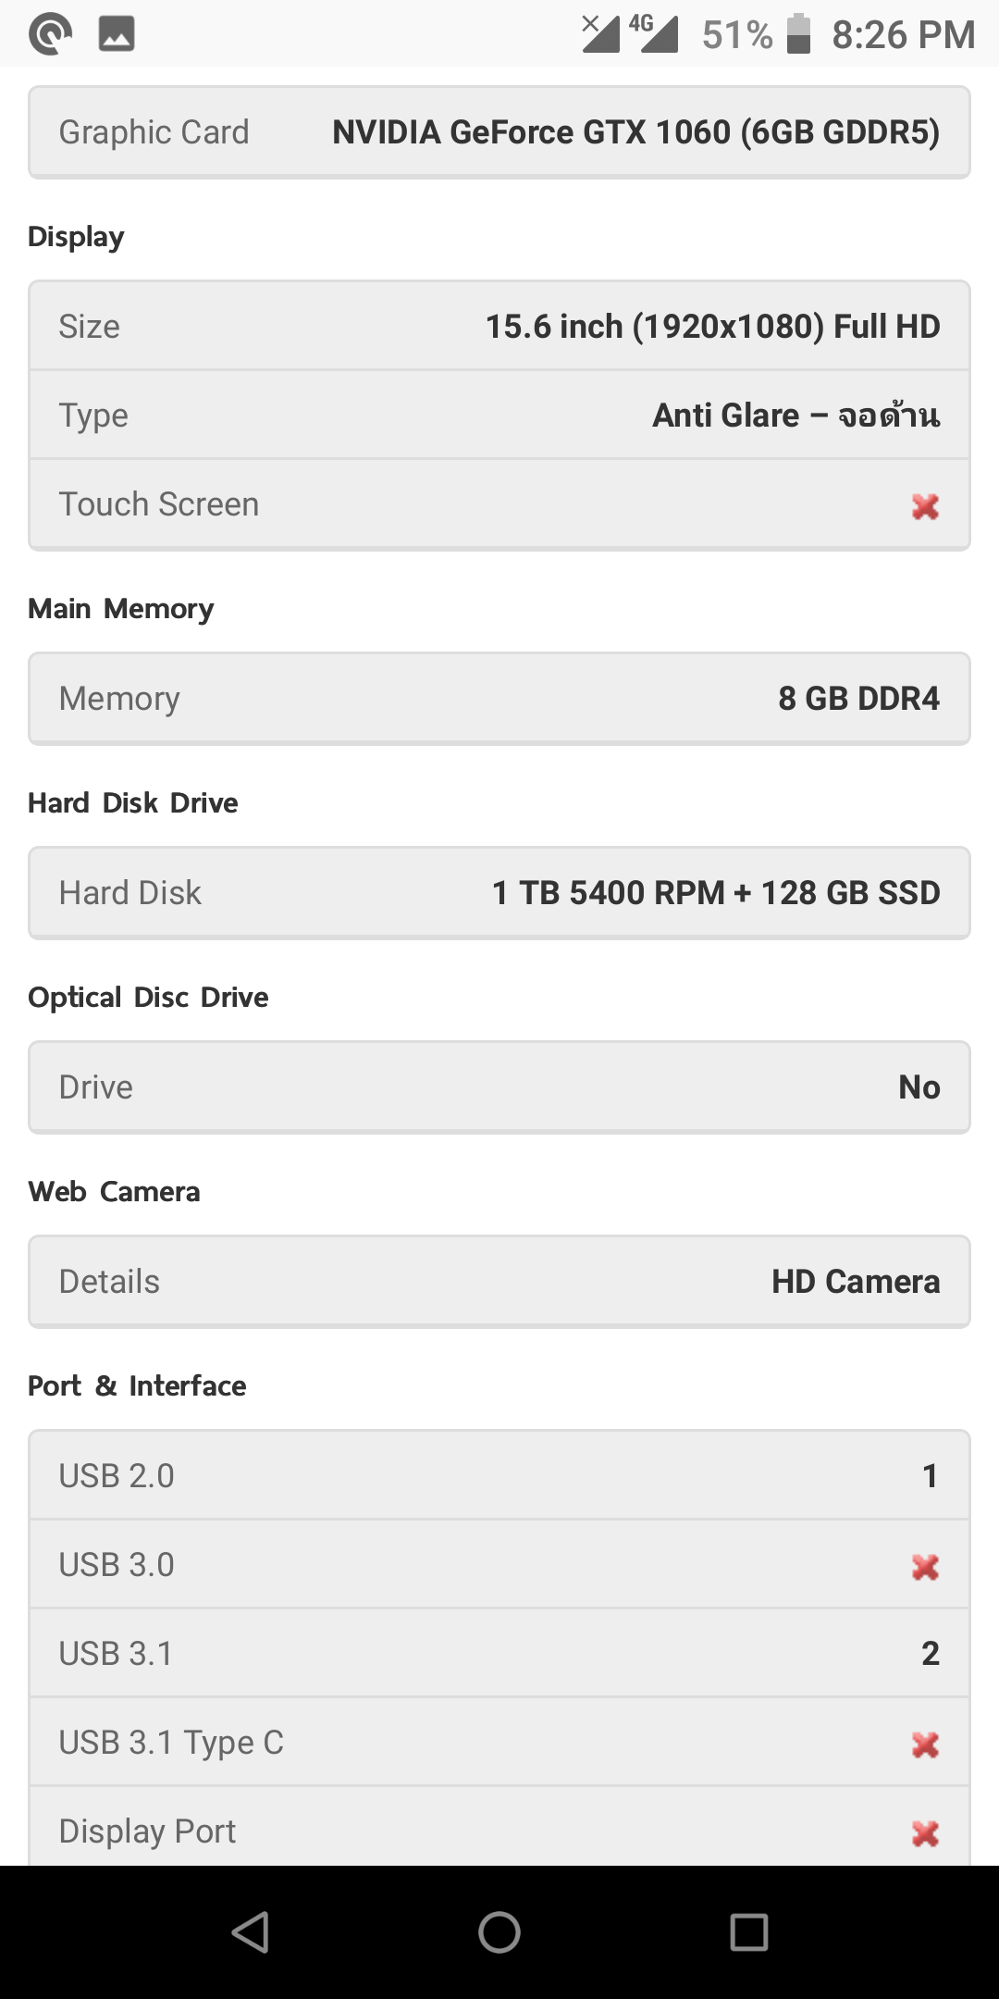Tap the red X beside Touch Screen
The image size is (999, 1999).
(x=925, y=506)
